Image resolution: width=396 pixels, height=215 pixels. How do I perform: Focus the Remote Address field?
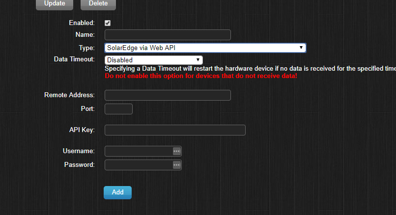coord(168,95)
